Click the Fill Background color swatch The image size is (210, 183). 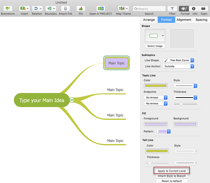click(186, 124)
